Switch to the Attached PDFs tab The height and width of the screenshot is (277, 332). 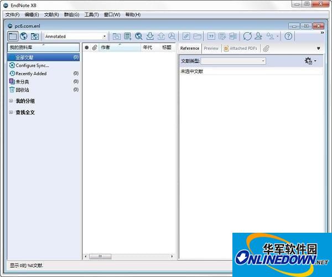click(241, 48)
